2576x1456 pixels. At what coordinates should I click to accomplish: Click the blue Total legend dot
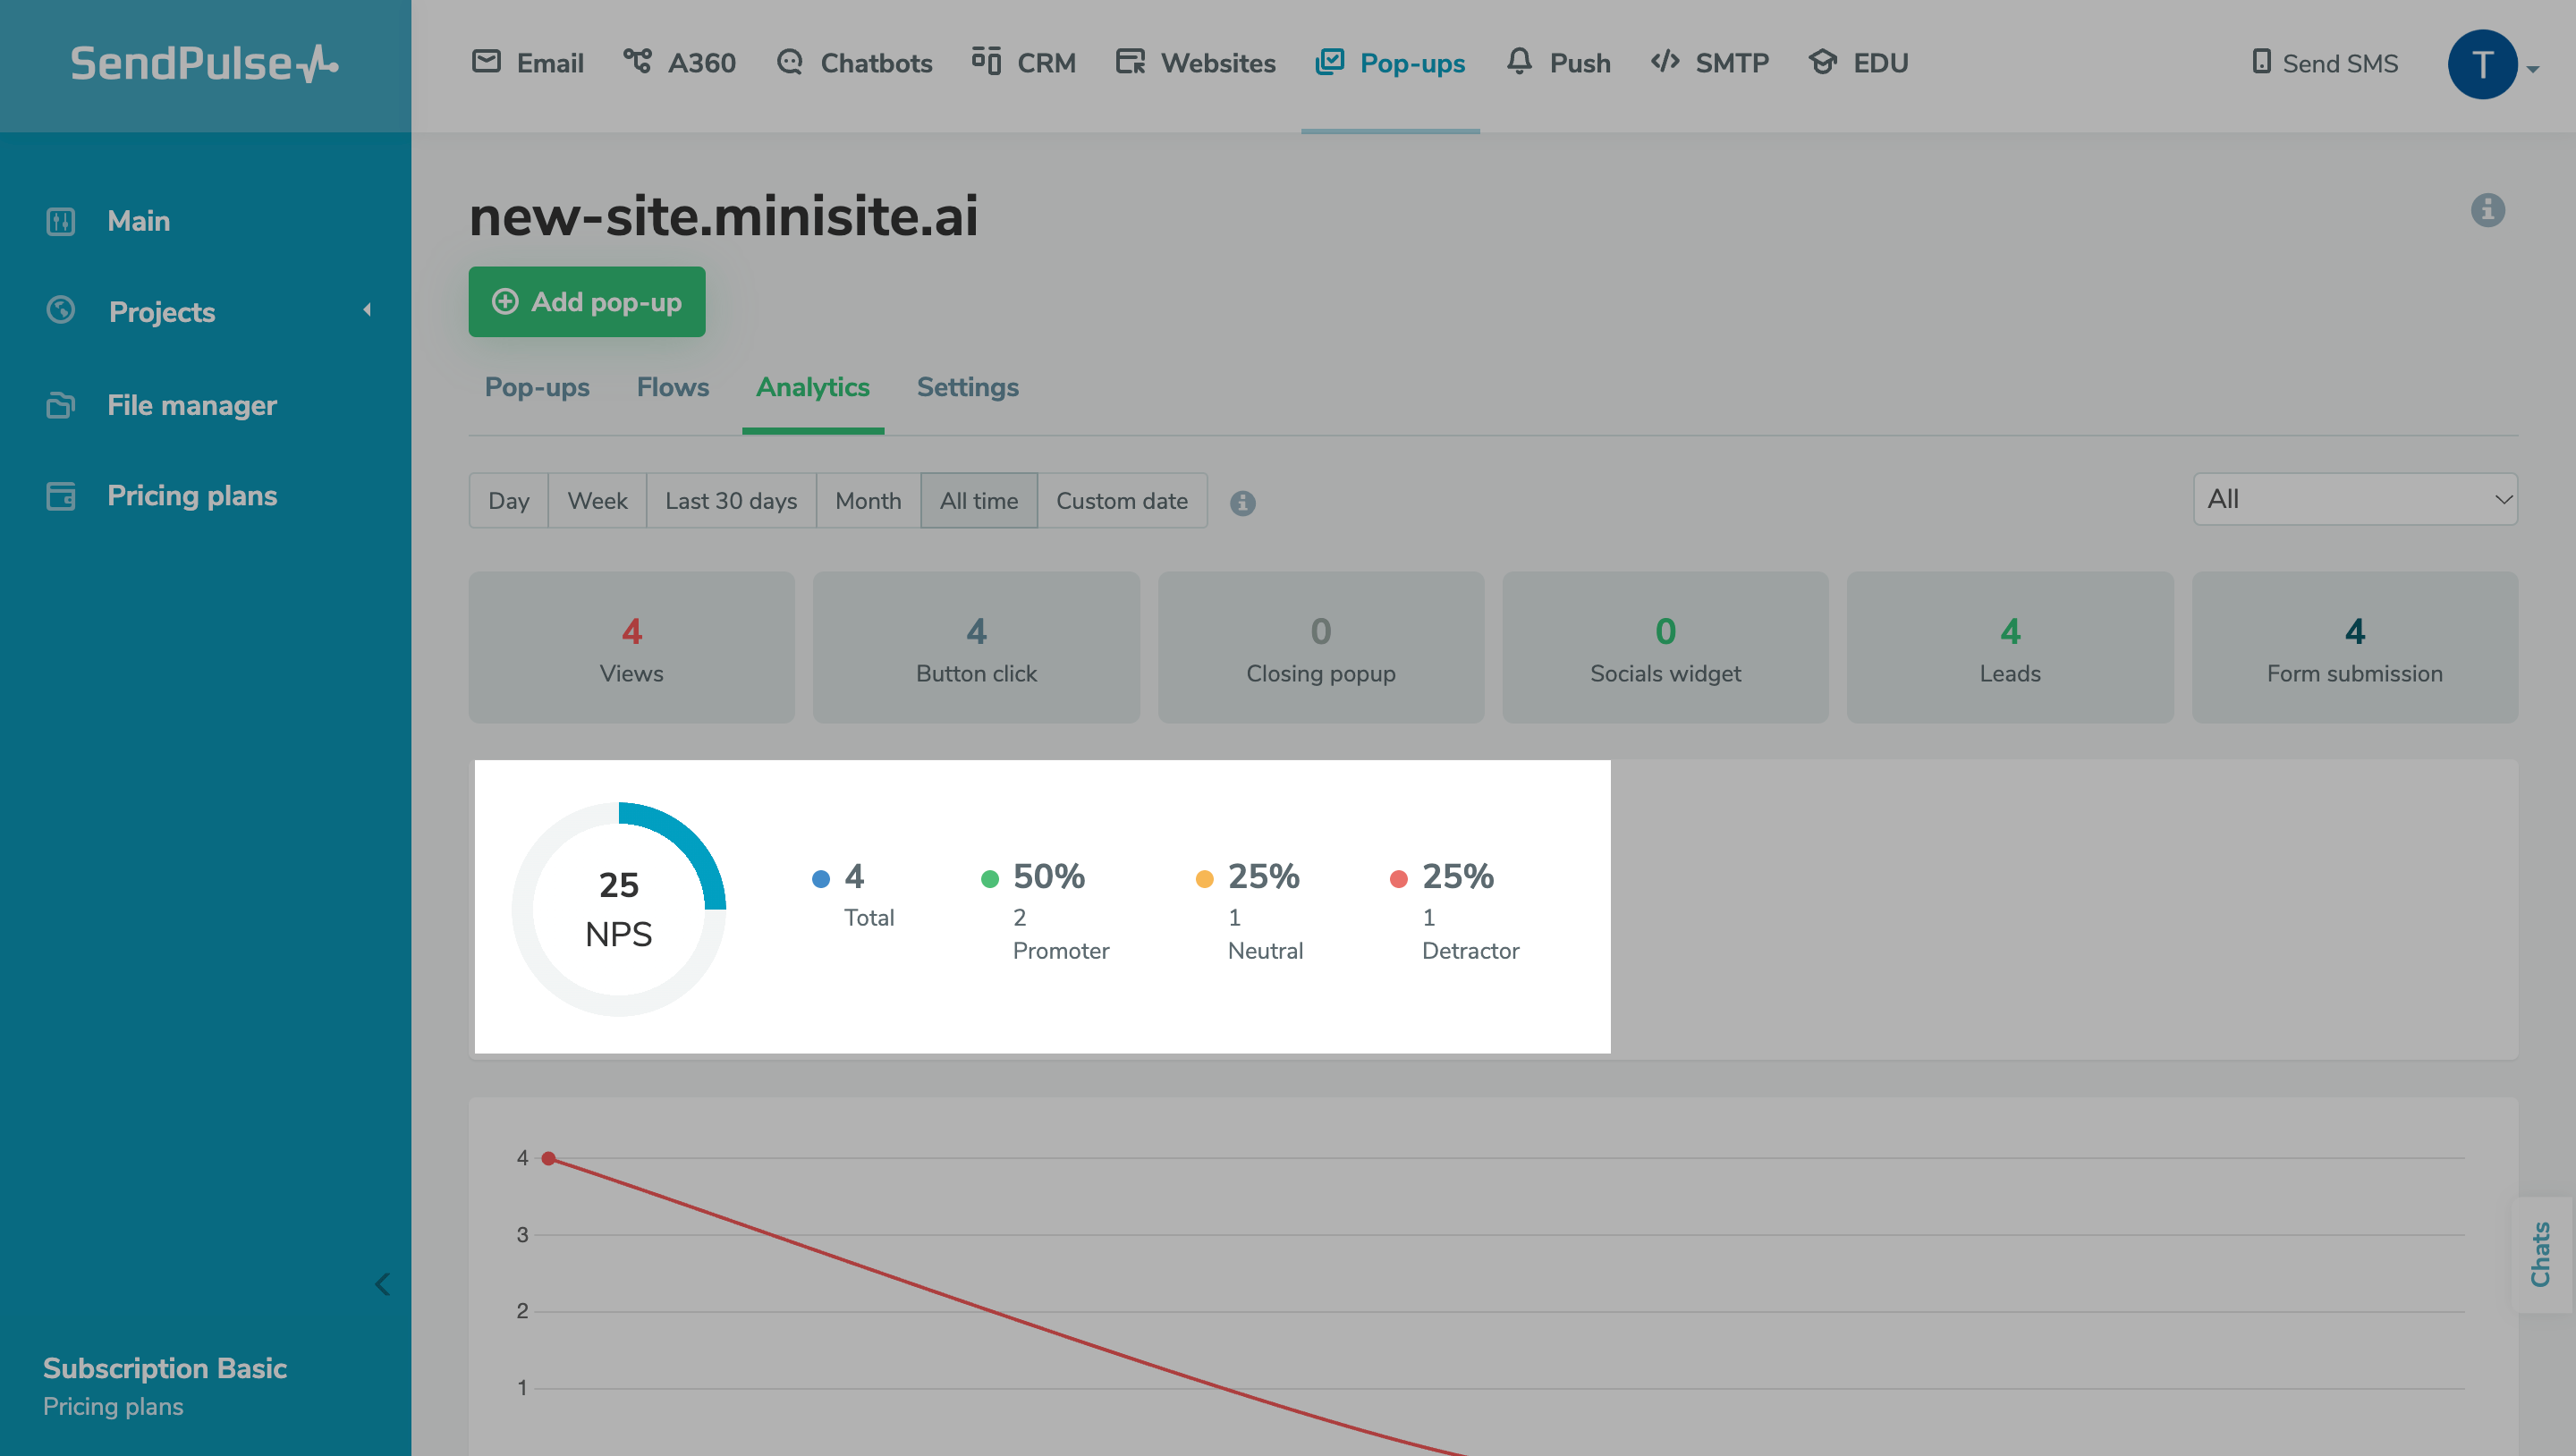(x=821, y=879)
